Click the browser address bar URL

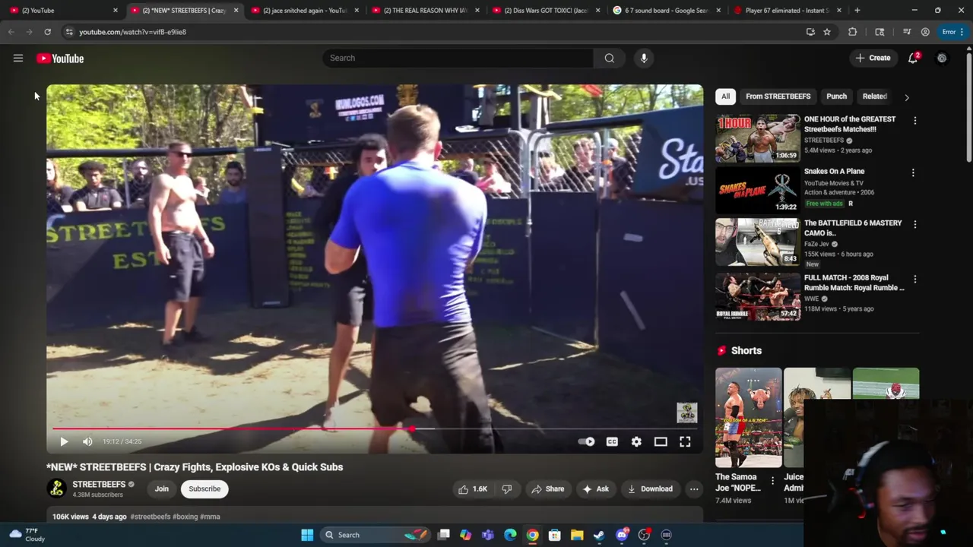click(x=132, y=32)
